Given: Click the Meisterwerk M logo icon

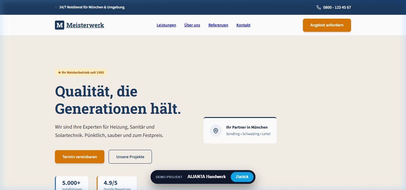Looking at the screenshot, I should (59, 25).
